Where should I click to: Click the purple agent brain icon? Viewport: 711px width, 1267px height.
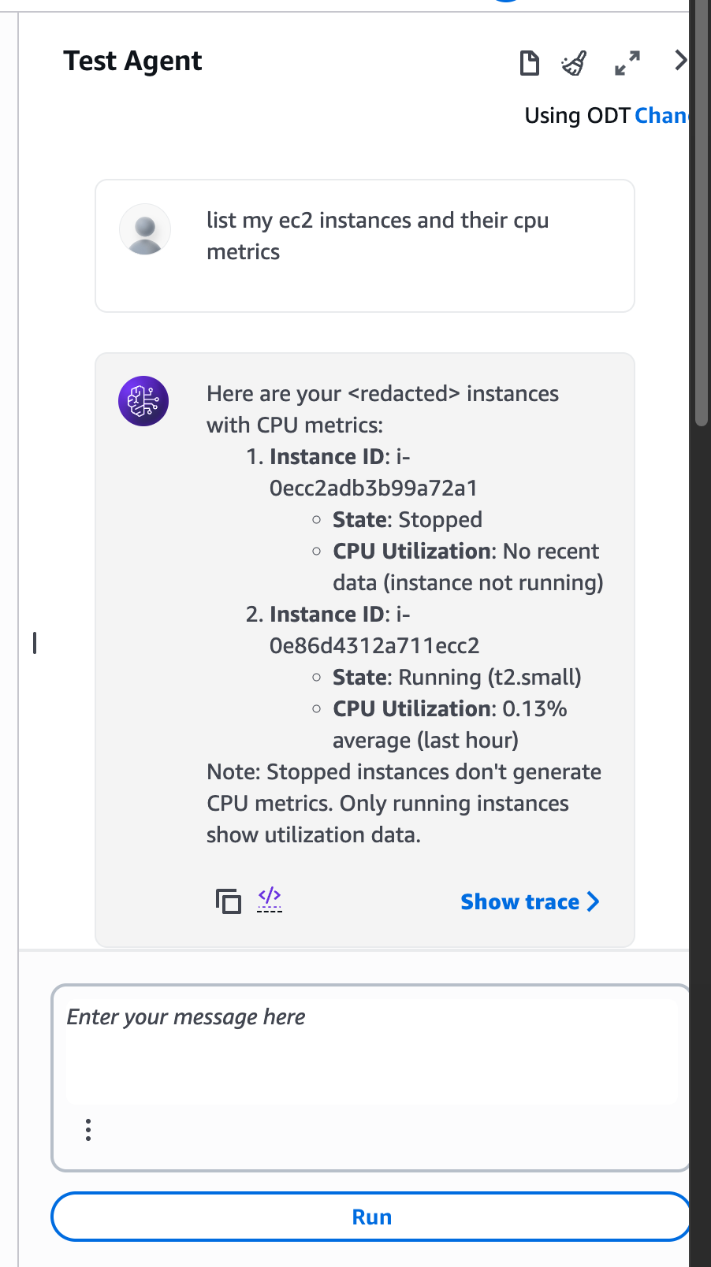tap(143, 401)
